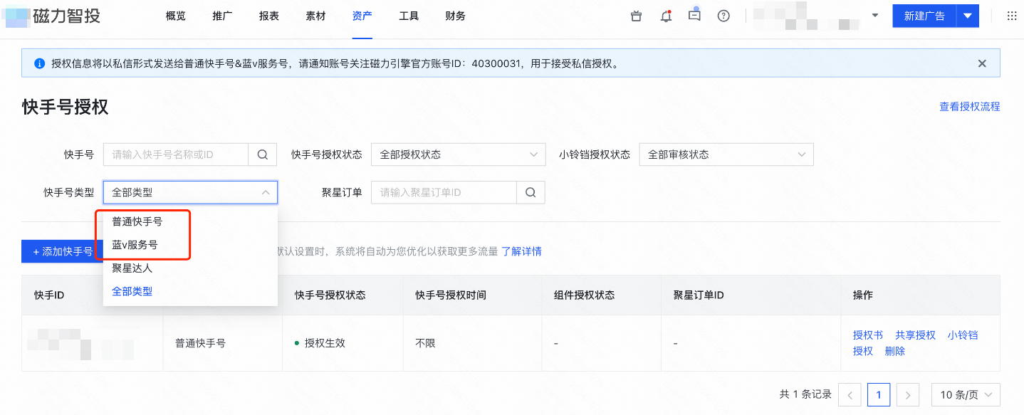The width and height of the screenshot is (1024, 415).
Task: Click the 快手号 search magnifier icon
Action: 262,154
